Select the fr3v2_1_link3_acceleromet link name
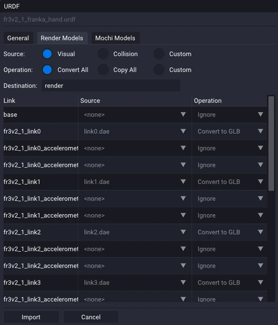 pos(41,299)
